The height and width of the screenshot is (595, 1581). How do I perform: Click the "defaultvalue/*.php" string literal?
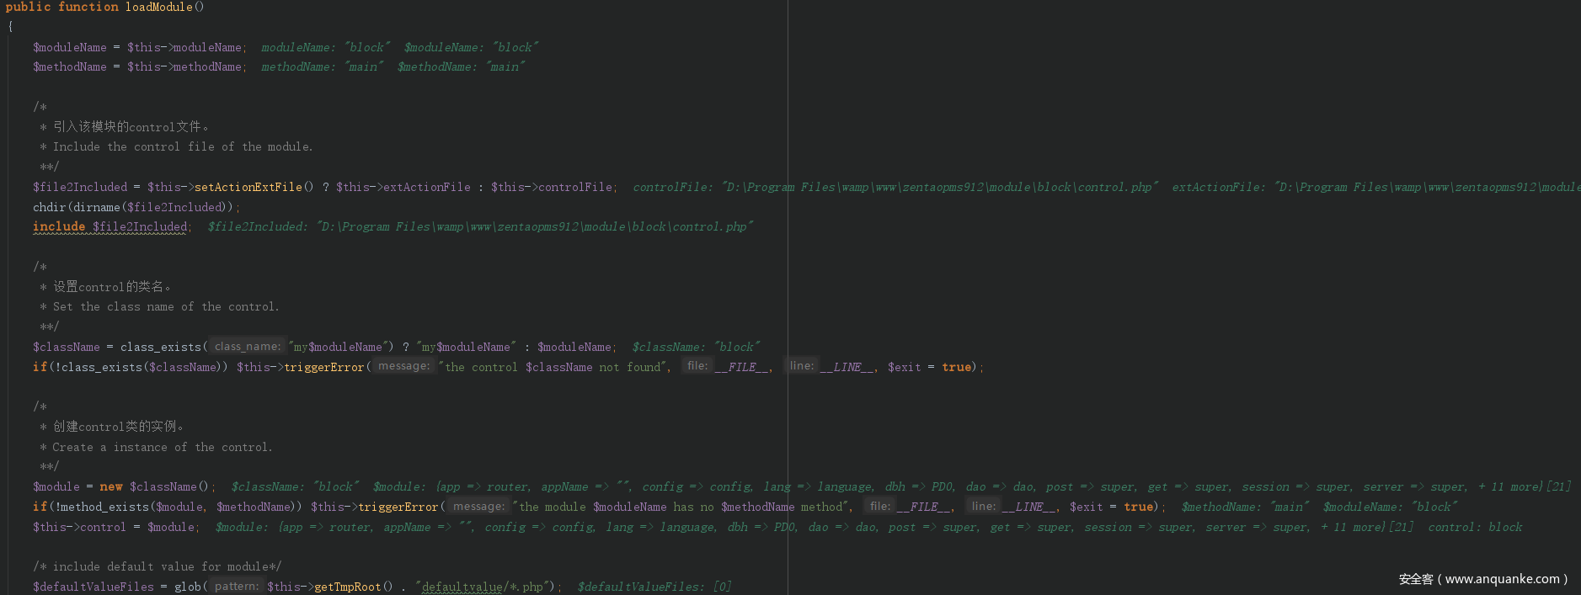483,587
